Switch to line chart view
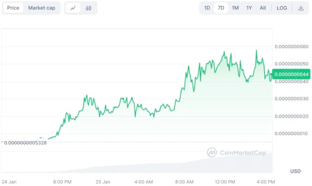 pos(73,8)
